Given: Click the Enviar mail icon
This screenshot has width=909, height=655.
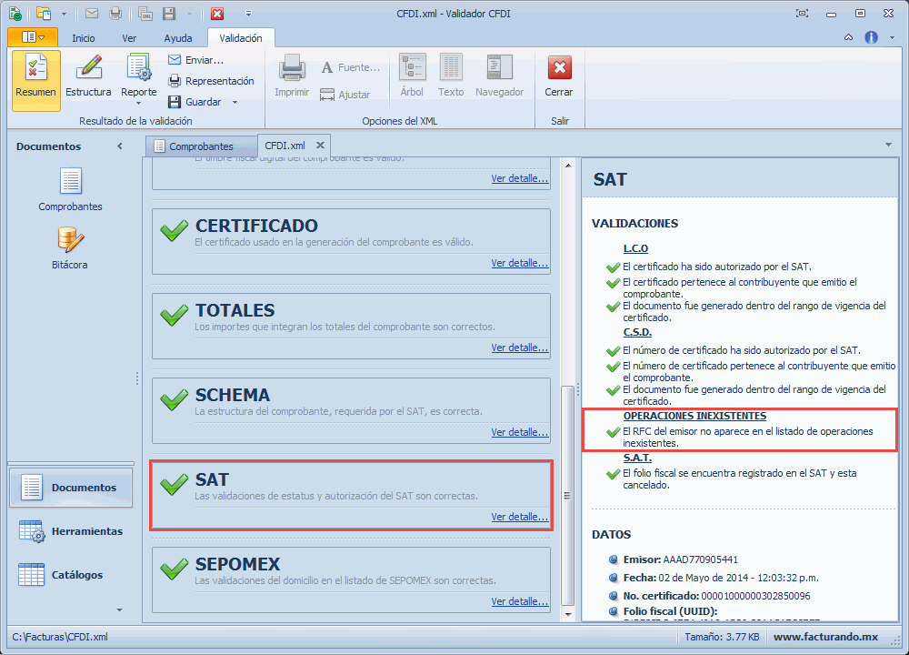Looking at the screenshot, I should 175,60.
